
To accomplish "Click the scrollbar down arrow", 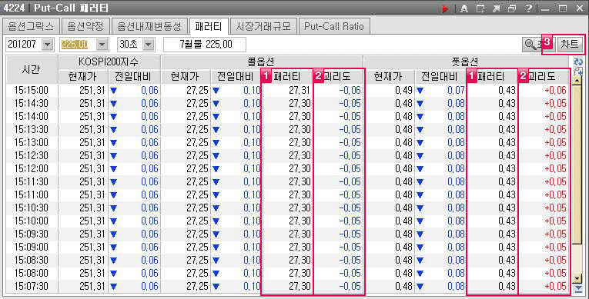I will pos(577,278).
